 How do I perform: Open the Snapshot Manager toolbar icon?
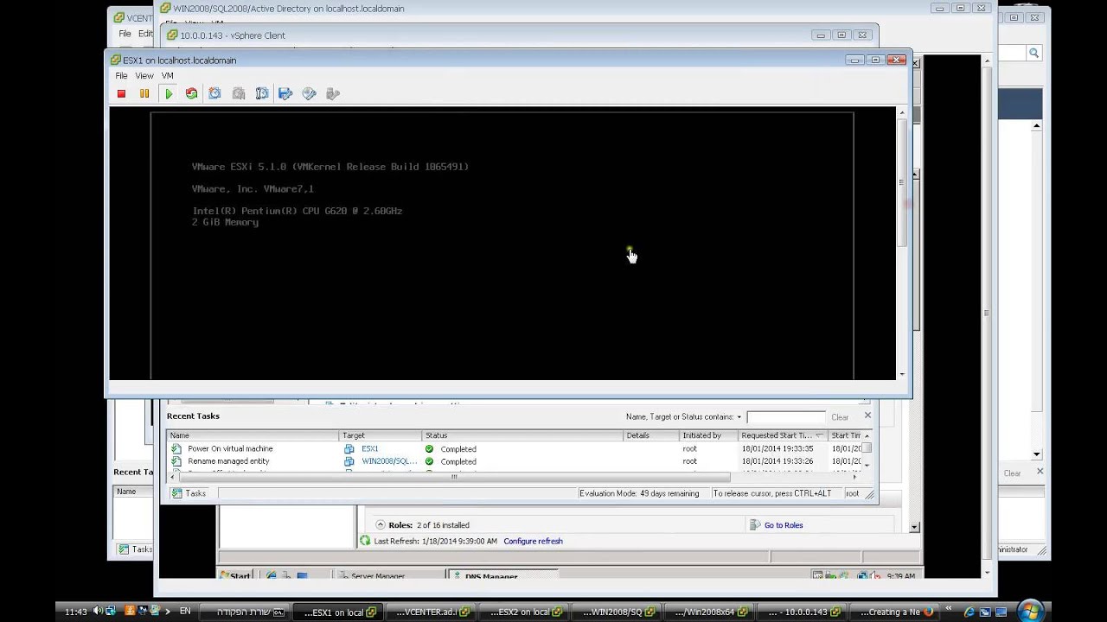262,93
